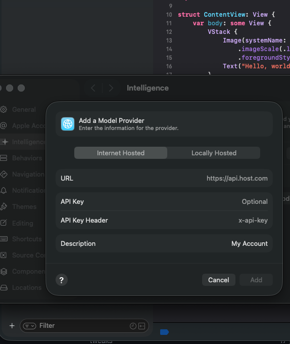This screenshot has width=290, height=344.
Task: Click the API Key field
Action: (x=164, y=201)
